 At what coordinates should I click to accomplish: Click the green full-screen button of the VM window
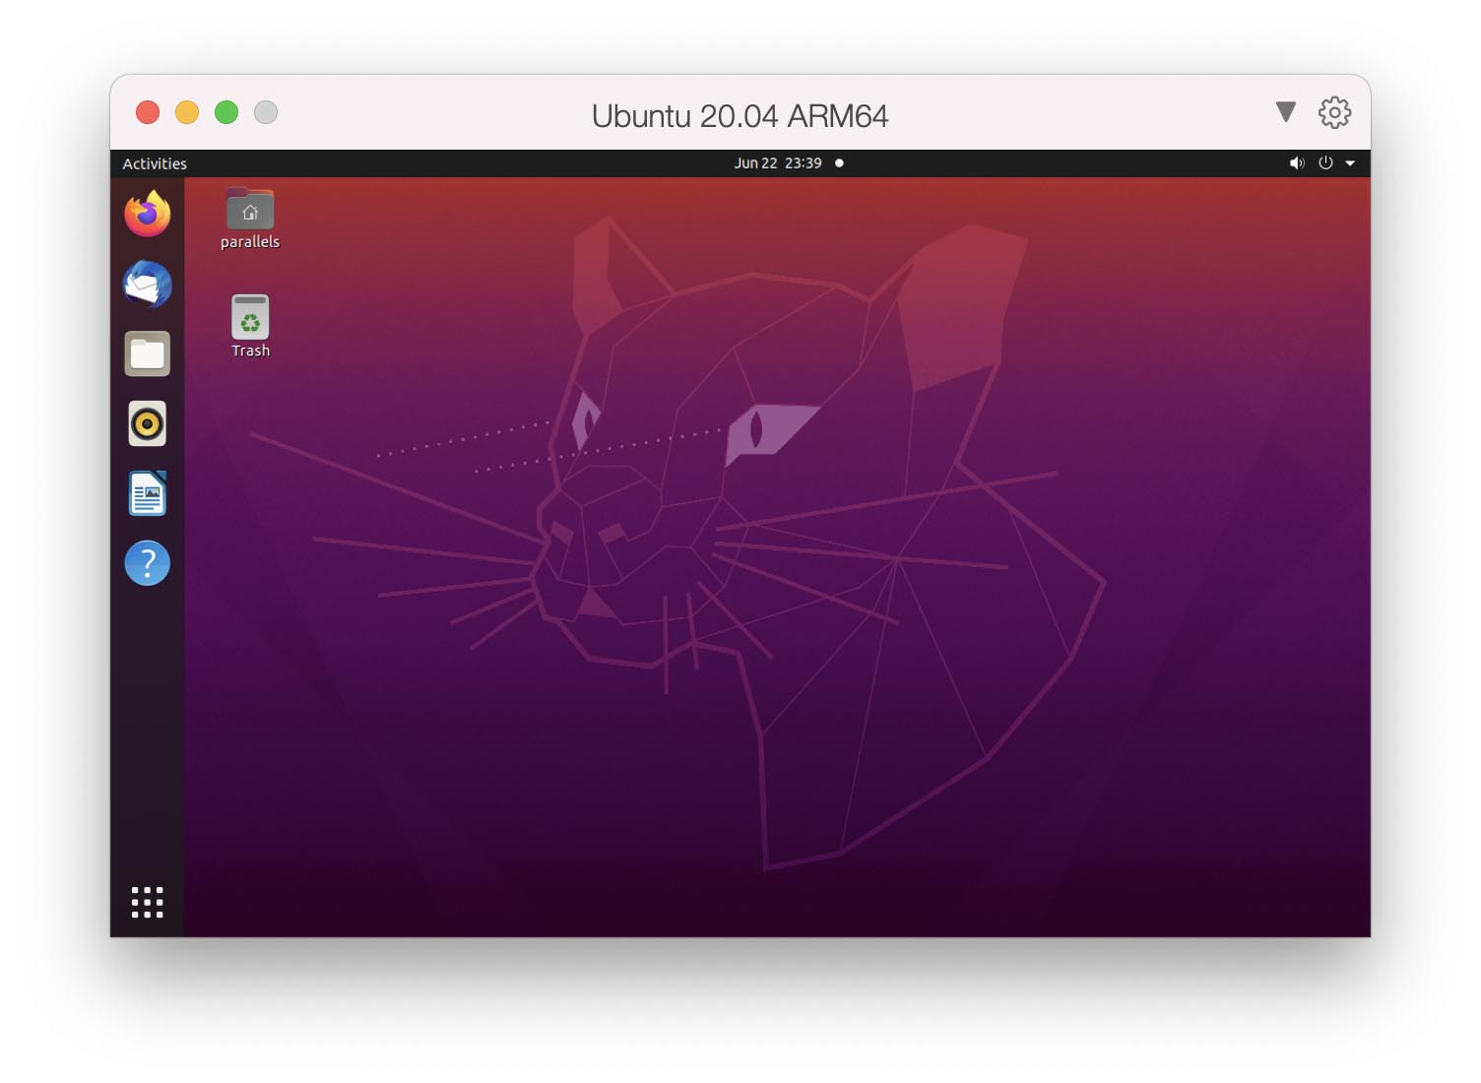tap(226, 112)
